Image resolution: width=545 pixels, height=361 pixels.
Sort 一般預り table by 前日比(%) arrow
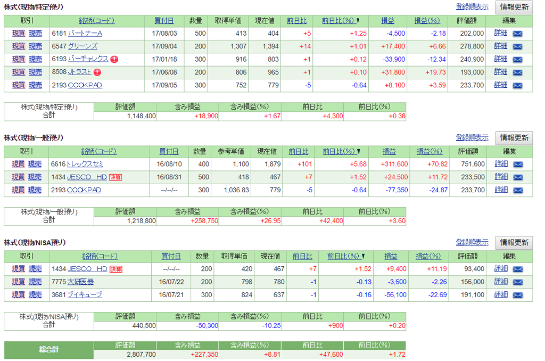click(358, 151)
